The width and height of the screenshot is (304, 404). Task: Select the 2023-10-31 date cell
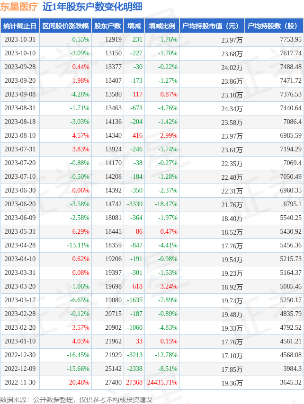20,39
